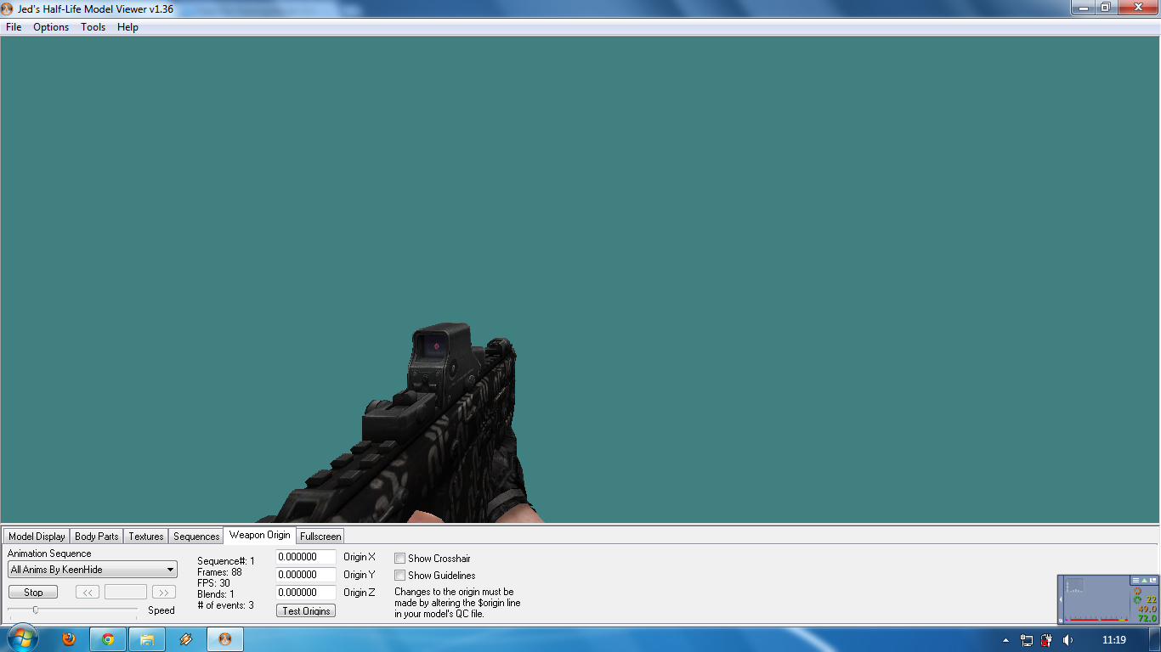Click the Half-Life Model Viewer taskbar icon
The width and height of the screenshot is (1161, 652).
pyautogui.click(x=225, y=639)
